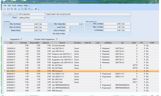Click the Max. On Hand value field
This screenshot has width=161, height=96.
point(30,27)
